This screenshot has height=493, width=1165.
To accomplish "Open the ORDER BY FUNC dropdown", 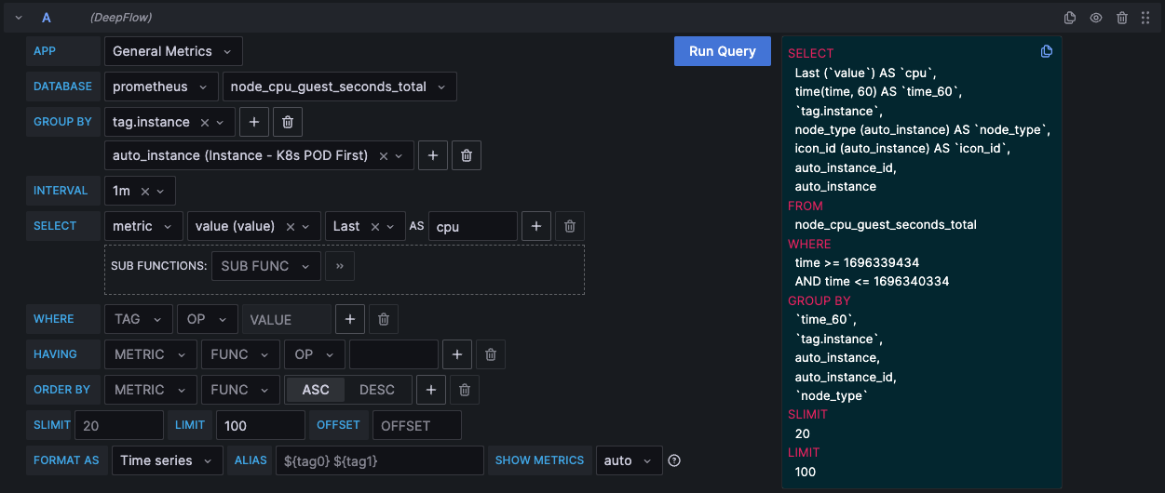I will point(240,390).
